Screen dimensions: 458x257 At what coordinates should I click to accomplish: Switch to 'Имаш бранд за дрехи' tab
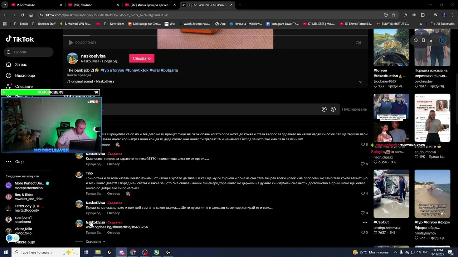(x=150, y=5)
